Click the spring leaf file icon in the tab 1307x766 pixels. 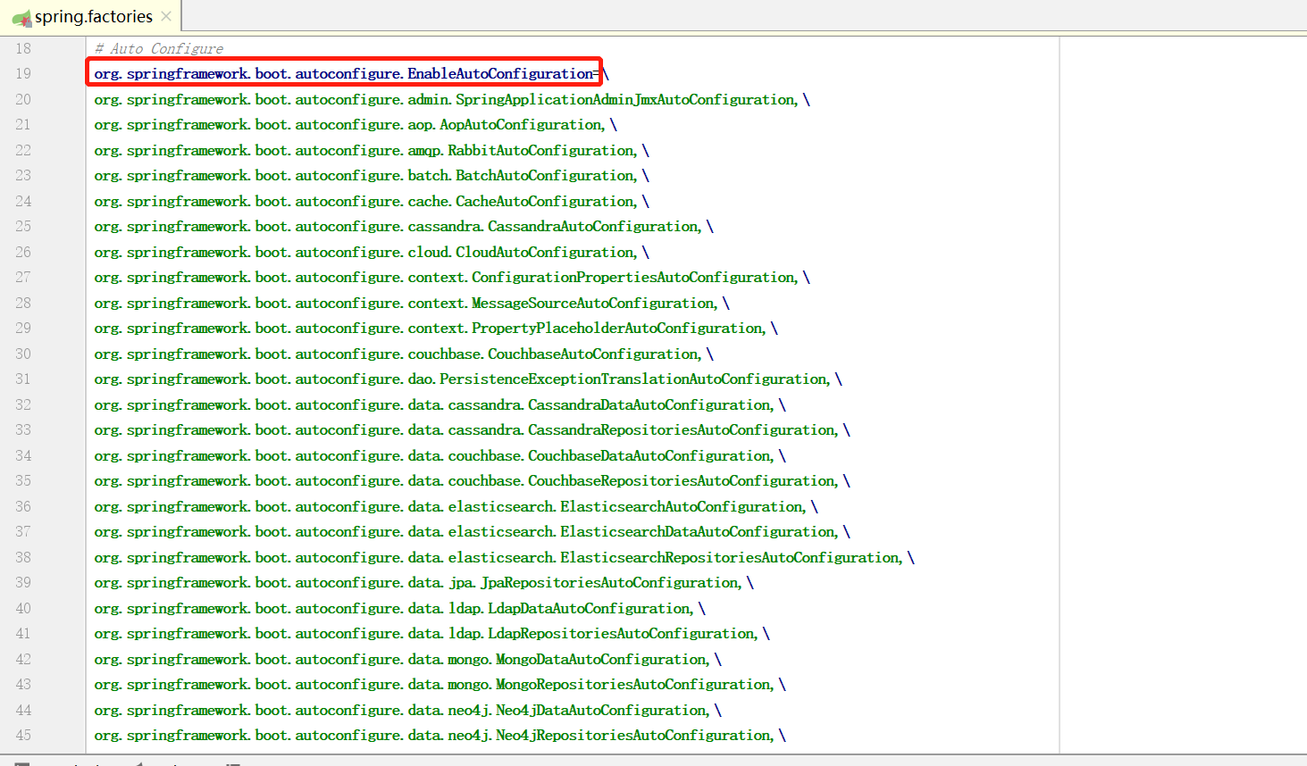click(21, 17)
